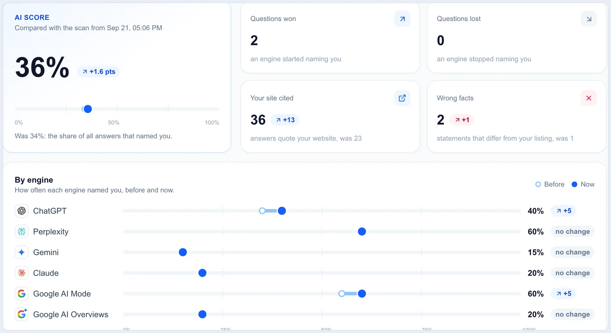Open the Your site cited external-link icon
The image size is (611, 333).
[x=402, y=98]
